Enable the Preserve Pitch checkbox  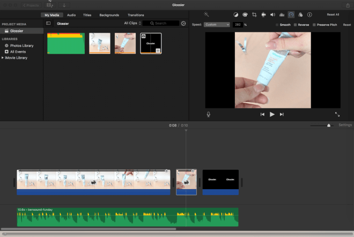tap(314, 25)
